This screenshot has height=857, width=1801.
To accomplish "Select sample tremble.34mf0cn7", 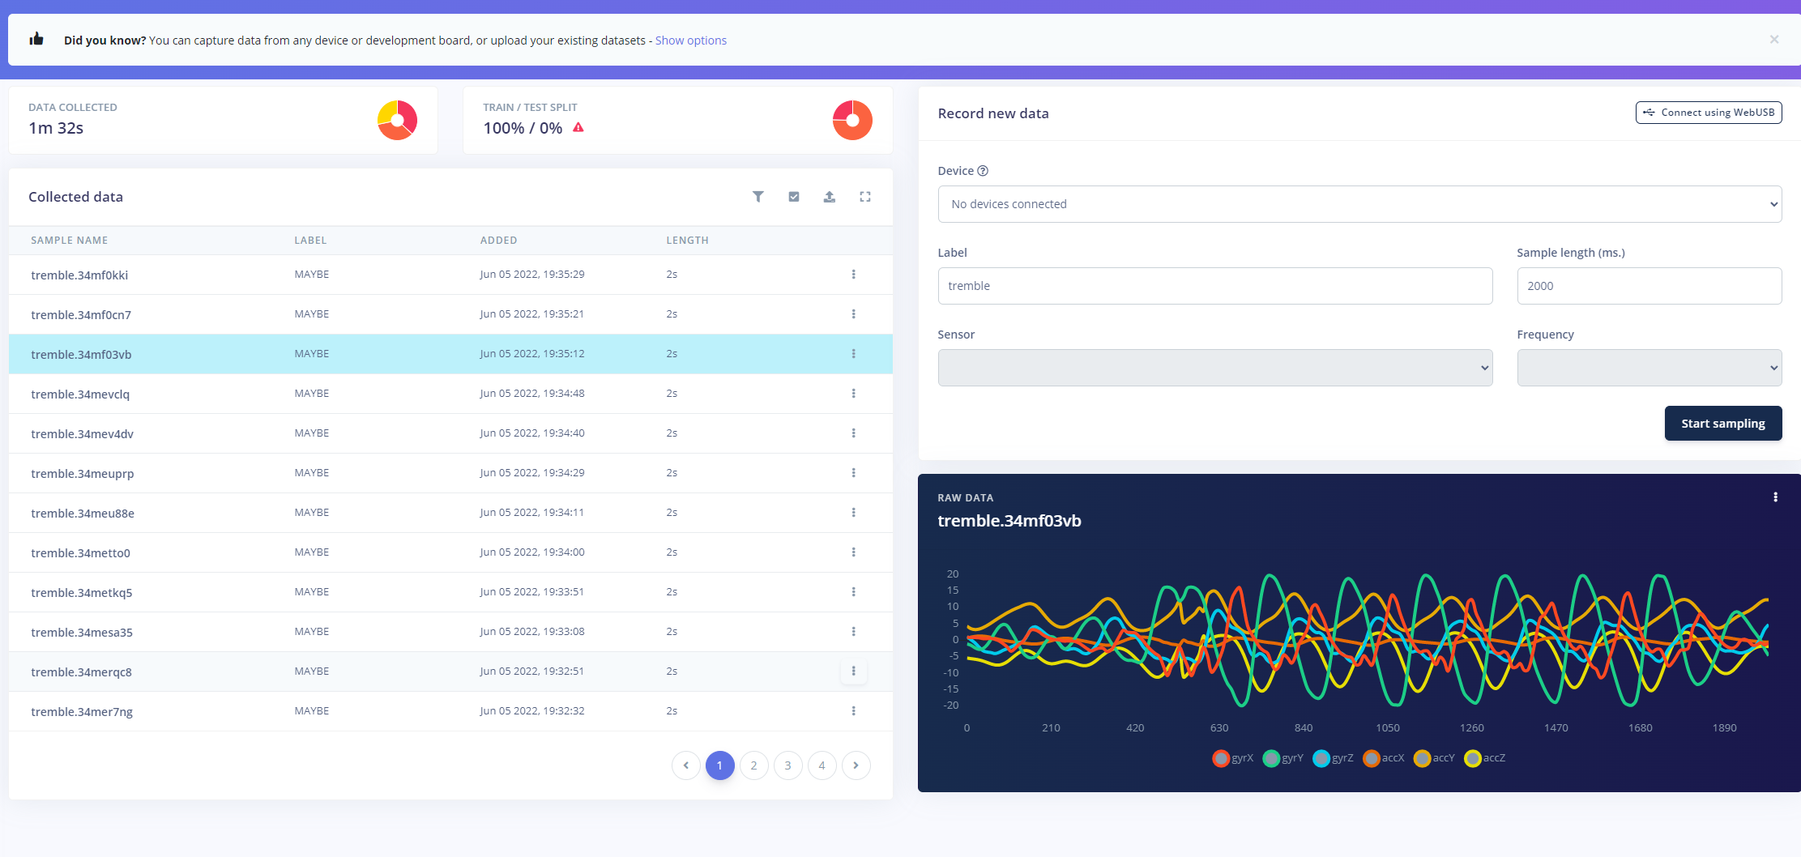I will [x=450, y=314].
